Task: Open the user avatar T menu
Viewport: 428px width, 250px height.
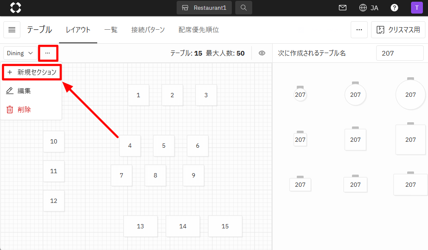Action: [x=417, y=8]
